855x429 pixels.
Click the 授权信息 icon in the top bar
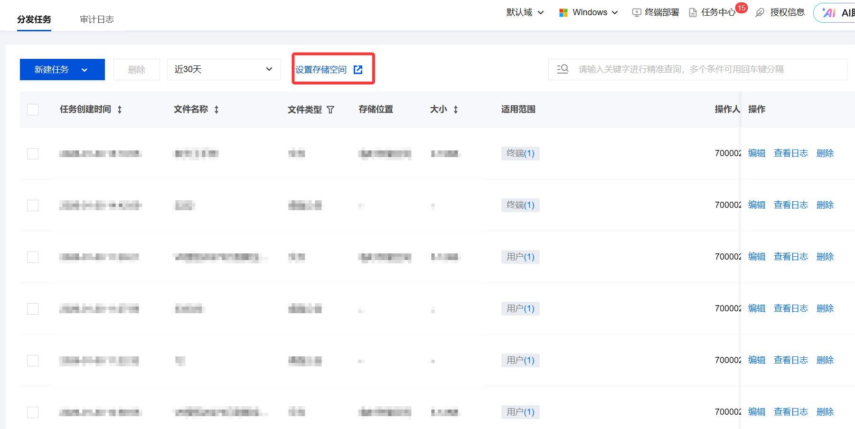[760, 13]
